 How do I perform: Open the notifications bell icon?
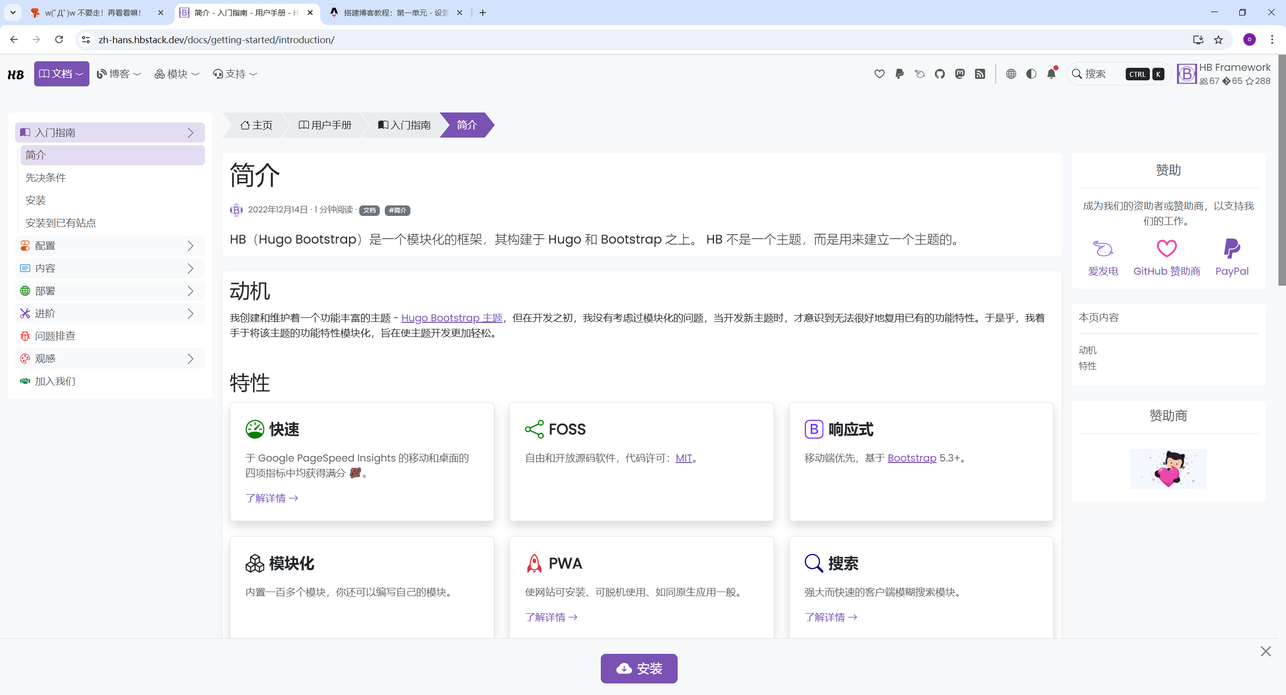click(1051, 74)
